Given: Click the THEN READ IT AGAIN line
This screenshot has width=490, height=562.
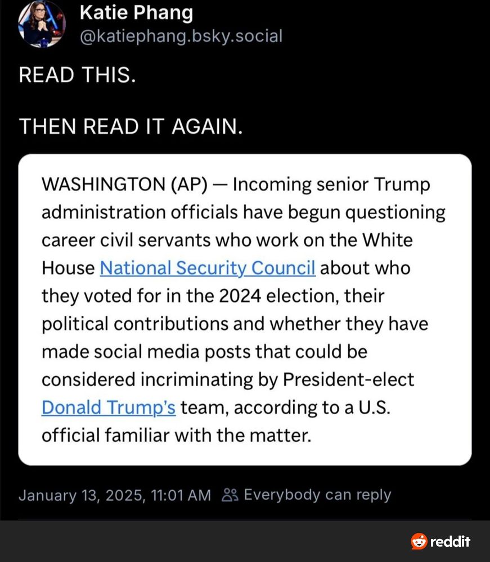Looking at the screenshot, I should 131,126.
